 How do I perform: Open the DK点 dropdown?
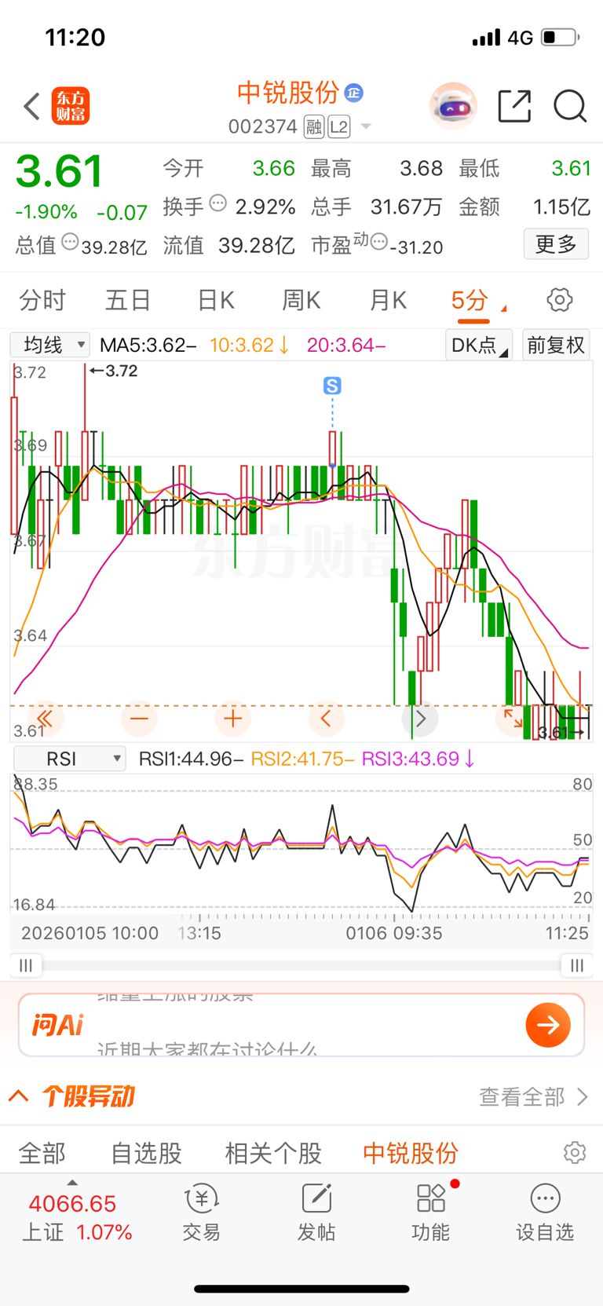click(x=479, y=345)
